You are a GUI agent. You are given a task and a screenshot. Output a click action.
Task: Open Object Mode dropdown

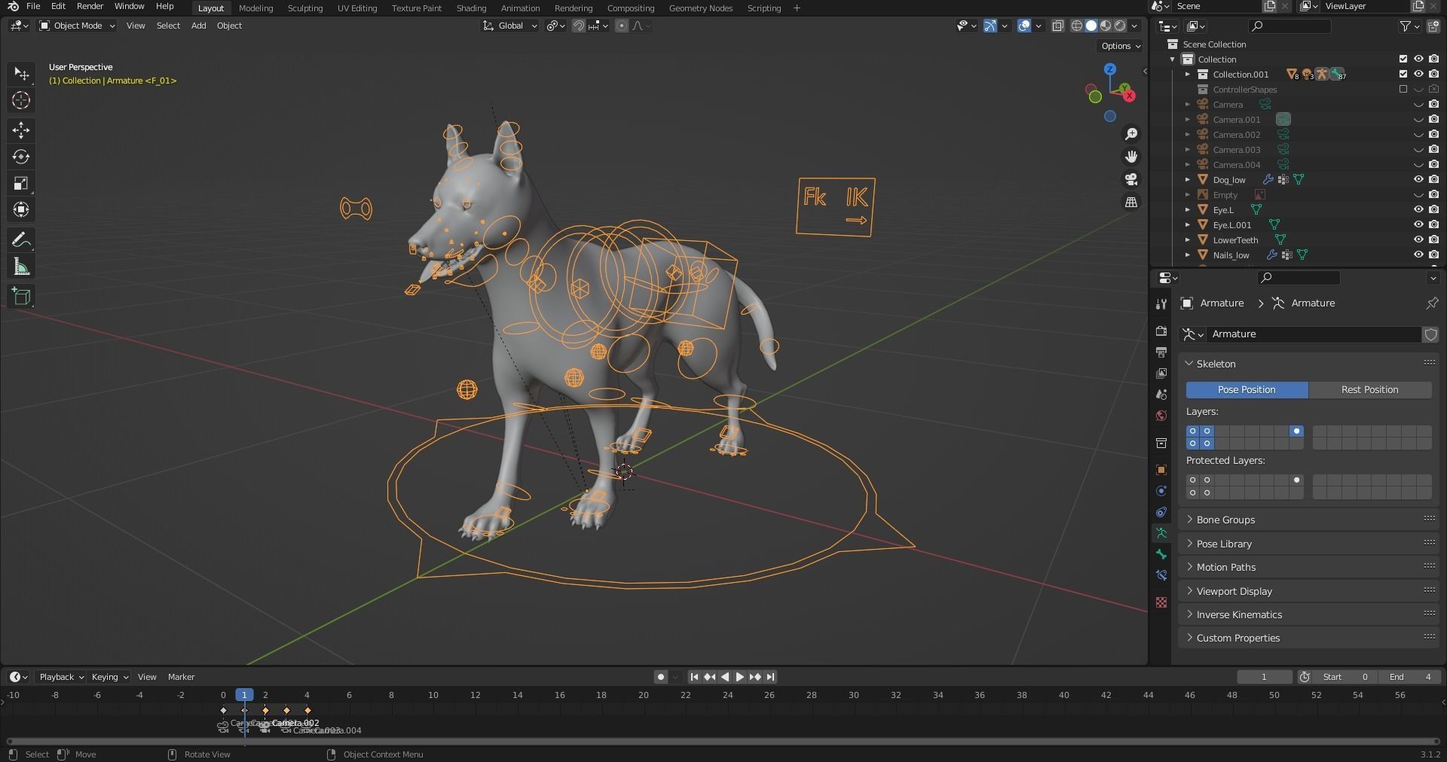(77, 26)
